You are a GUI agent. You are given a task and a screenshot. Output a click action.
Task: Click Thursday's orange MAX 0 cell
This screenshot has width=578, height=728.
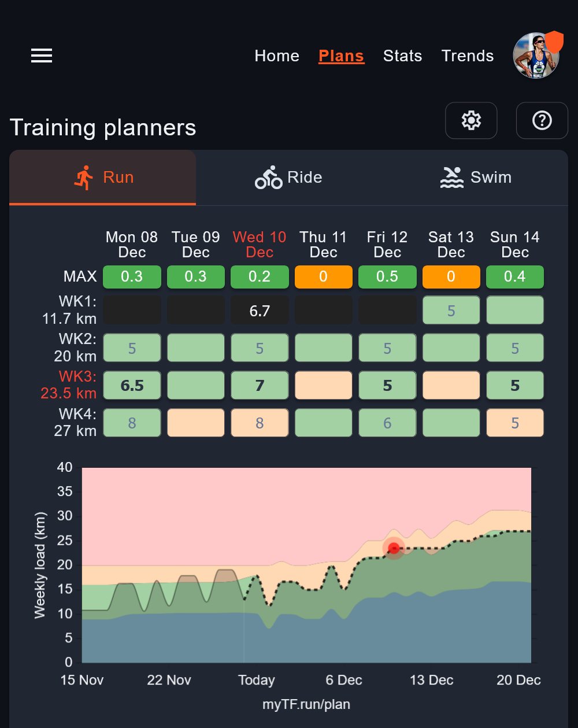(323, 277)
